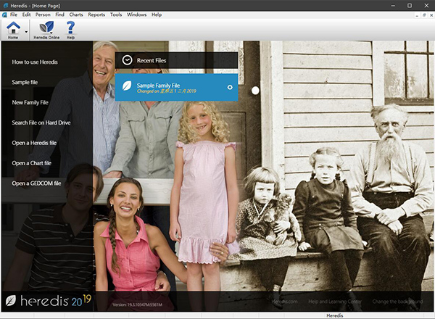Choose Open a Heredis file

click(x=34, y=143)
